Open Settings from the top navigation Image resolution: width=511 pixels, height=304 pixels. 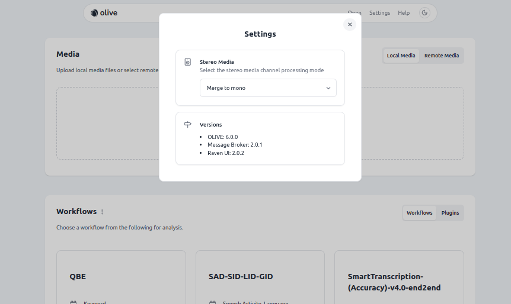[379, 13]
